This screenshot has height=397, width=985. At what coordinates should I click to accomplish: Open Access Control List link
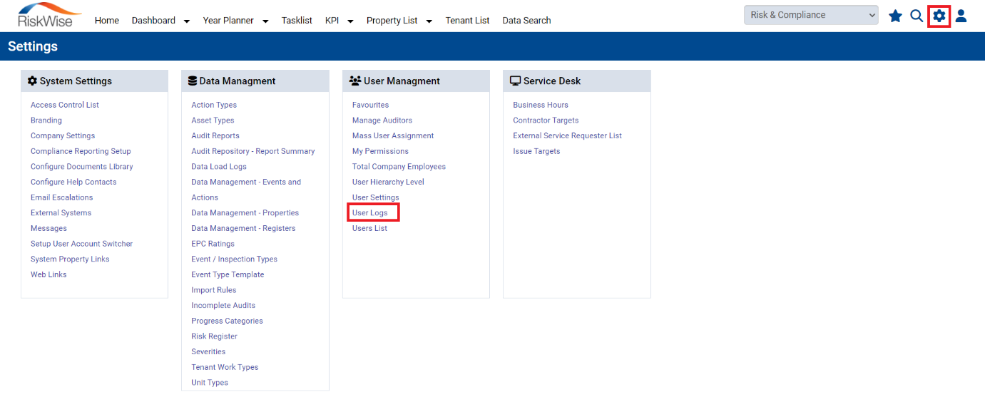click(x=65, y=105)
